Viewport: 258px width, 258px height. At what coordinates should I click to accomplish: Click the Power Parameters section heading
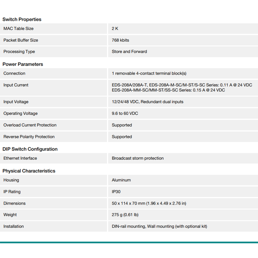pyautogui.click(x=23, y=64)
